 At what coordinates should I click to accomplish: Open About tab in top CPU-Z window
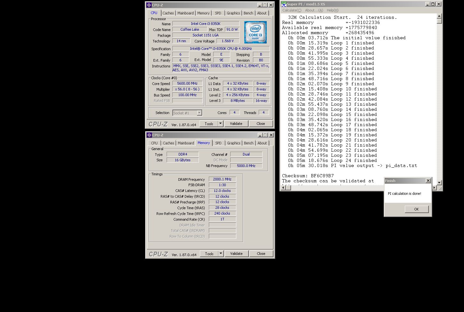[262, 13]
